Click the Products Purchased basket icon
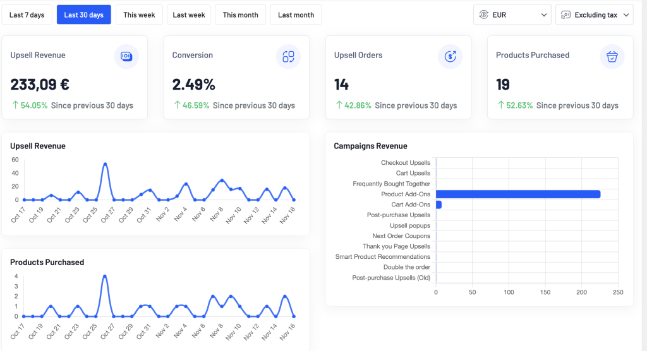The height and width of the screenshot is (351, 647). [x=612, y=56]
